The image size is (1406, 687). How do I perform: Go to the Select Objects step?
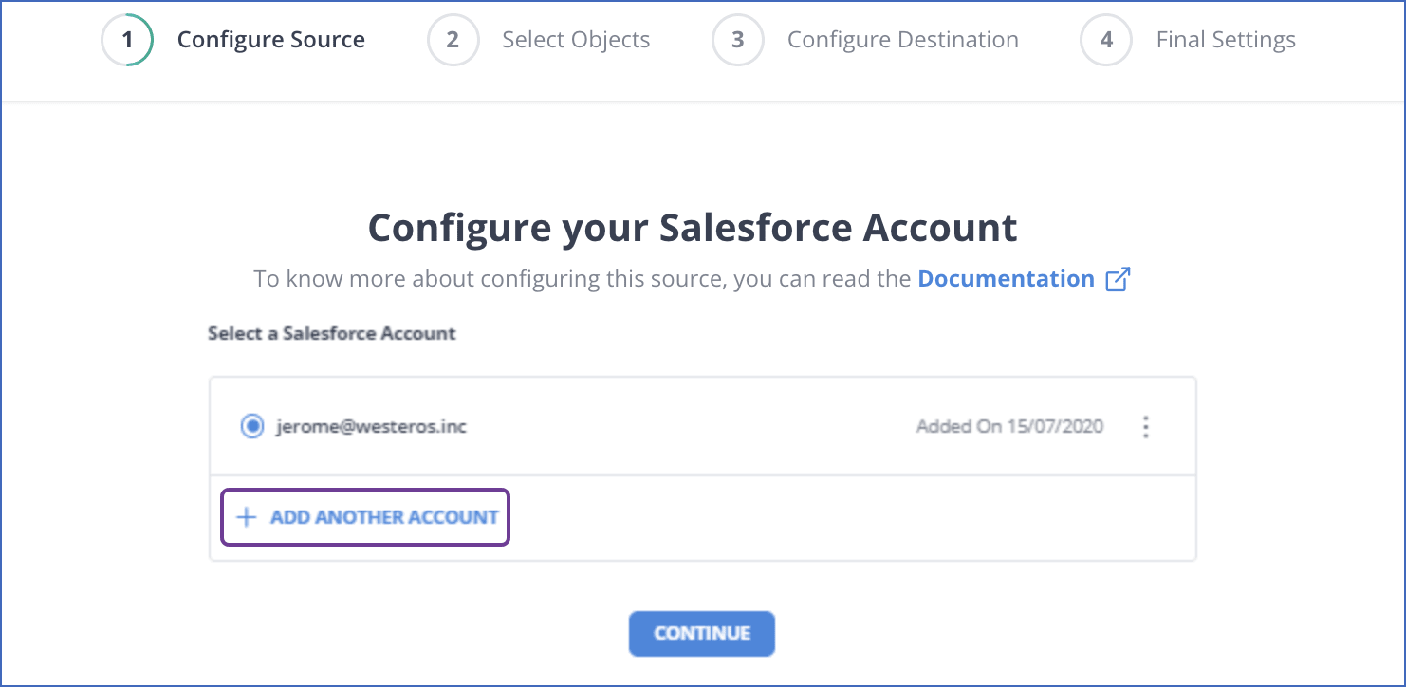pyautogui.click(x=576, y=40)
